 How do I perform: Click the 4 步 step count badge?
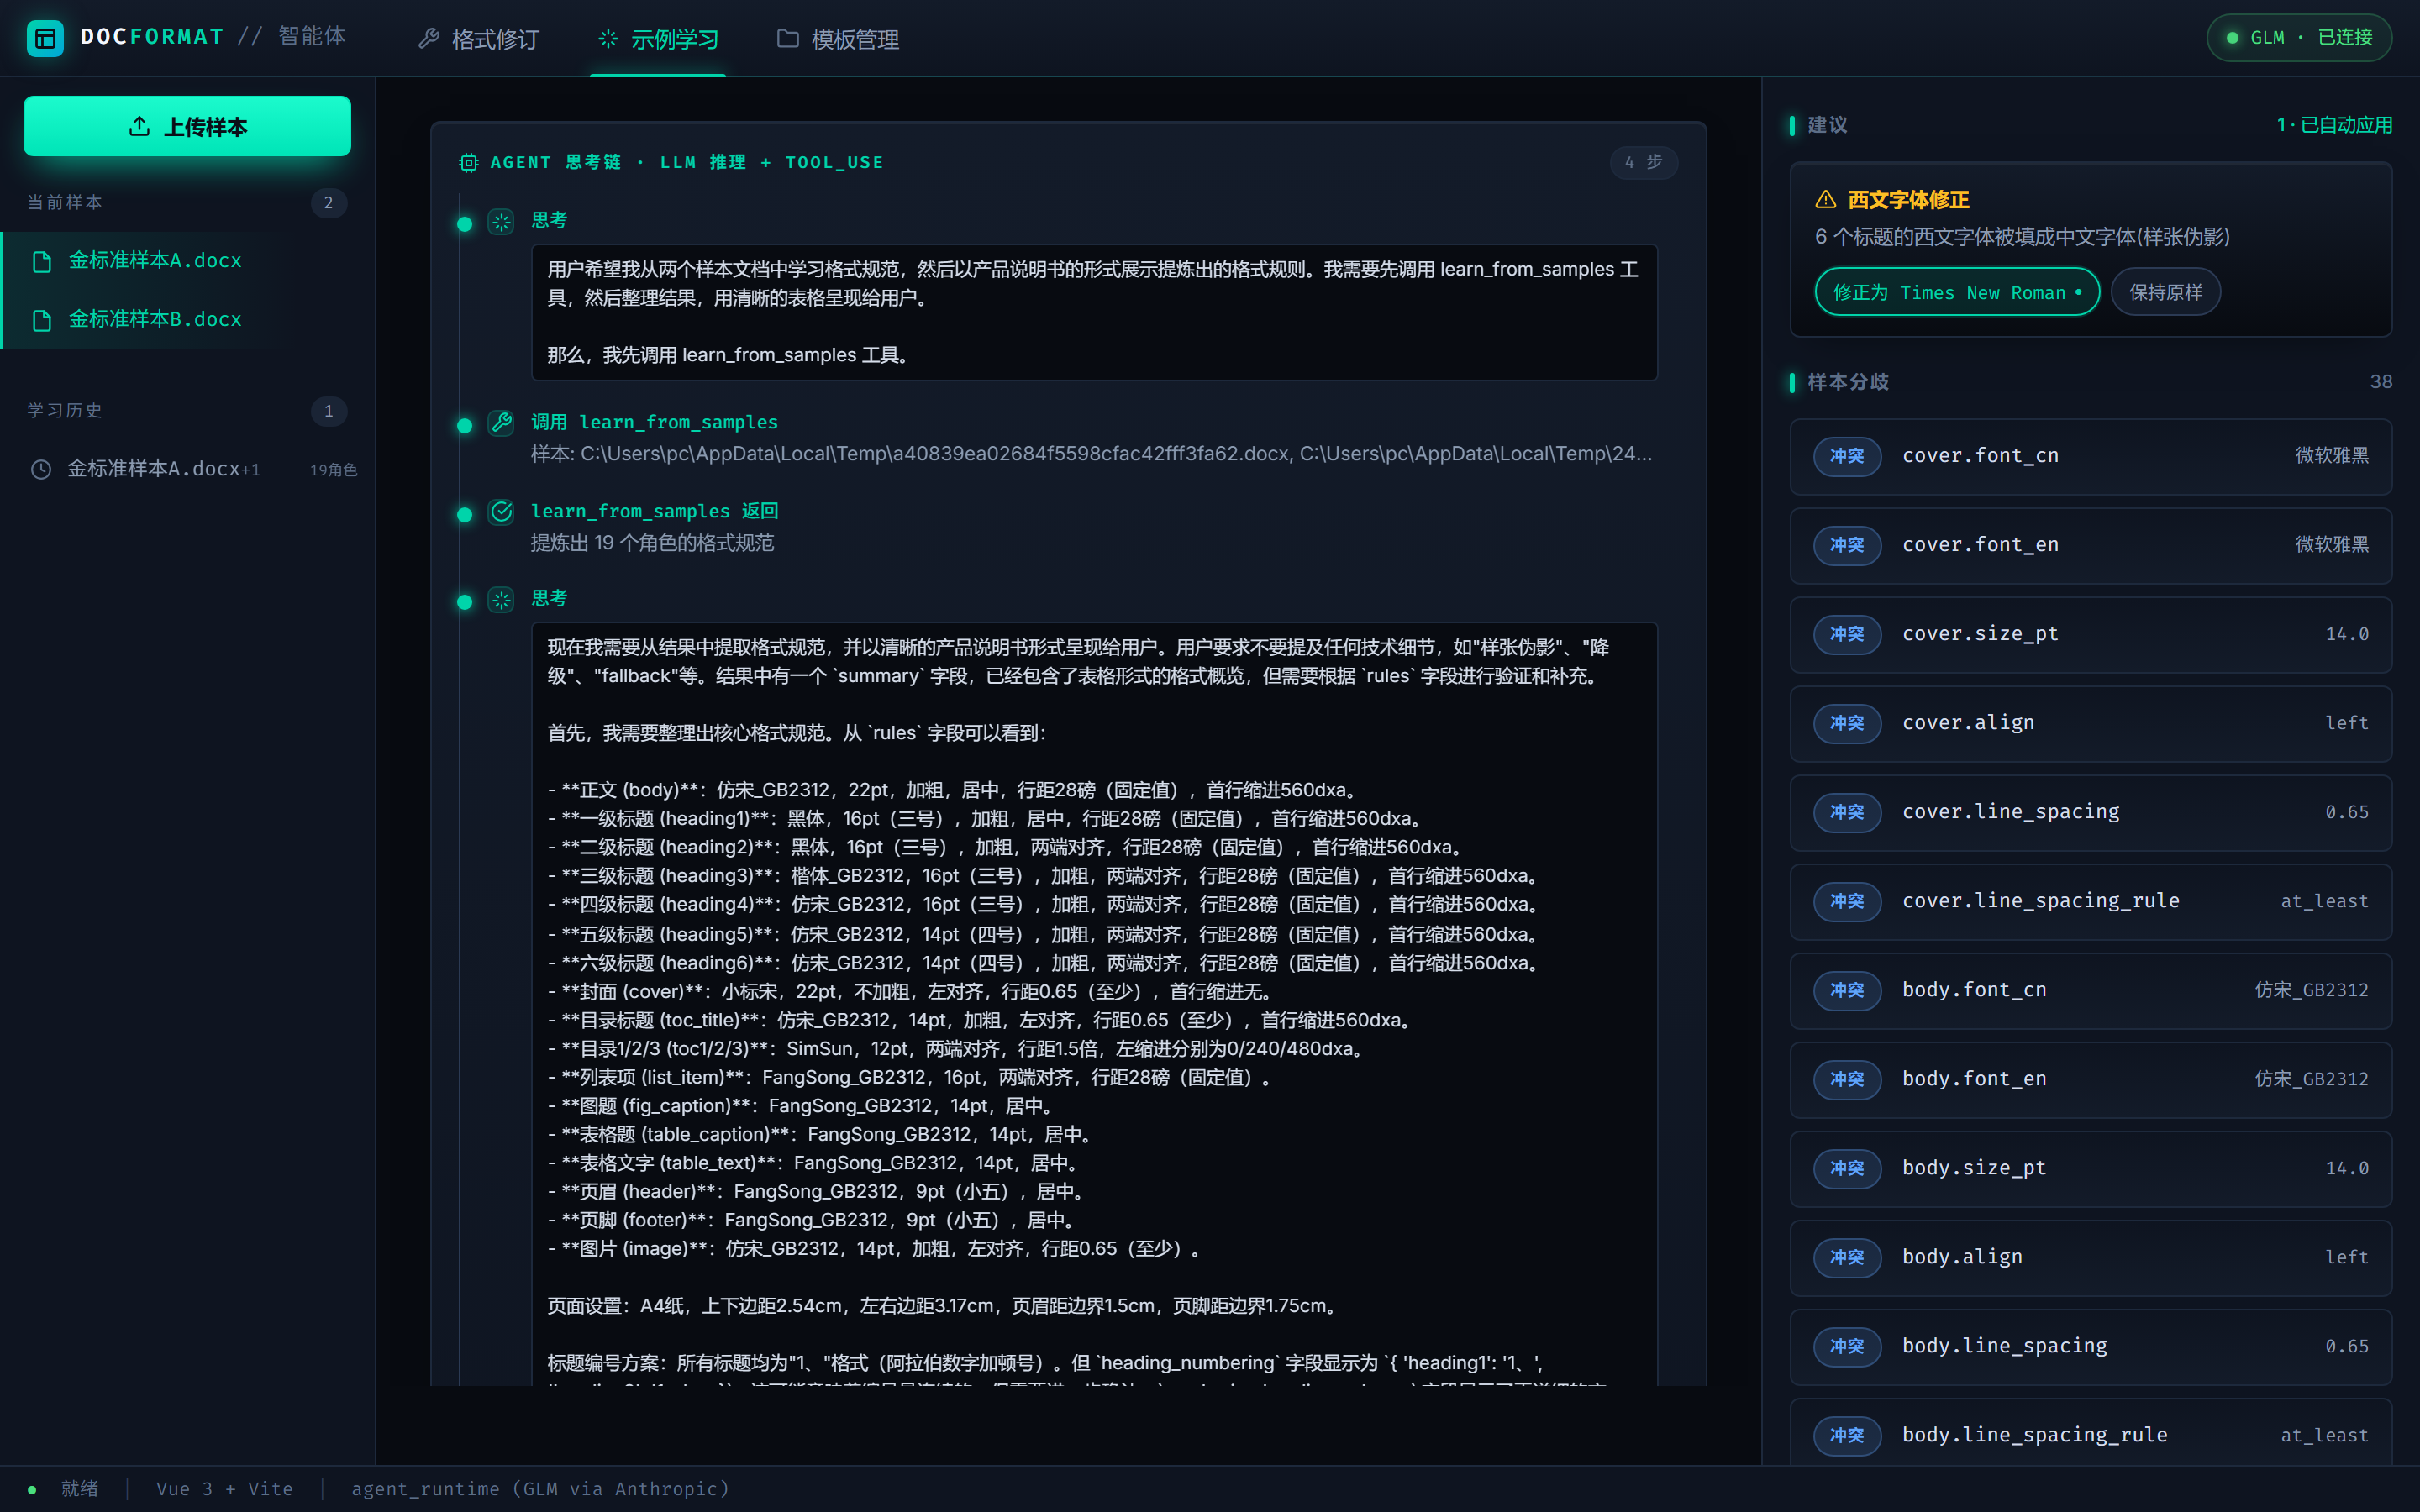(x=1643, y=162)
